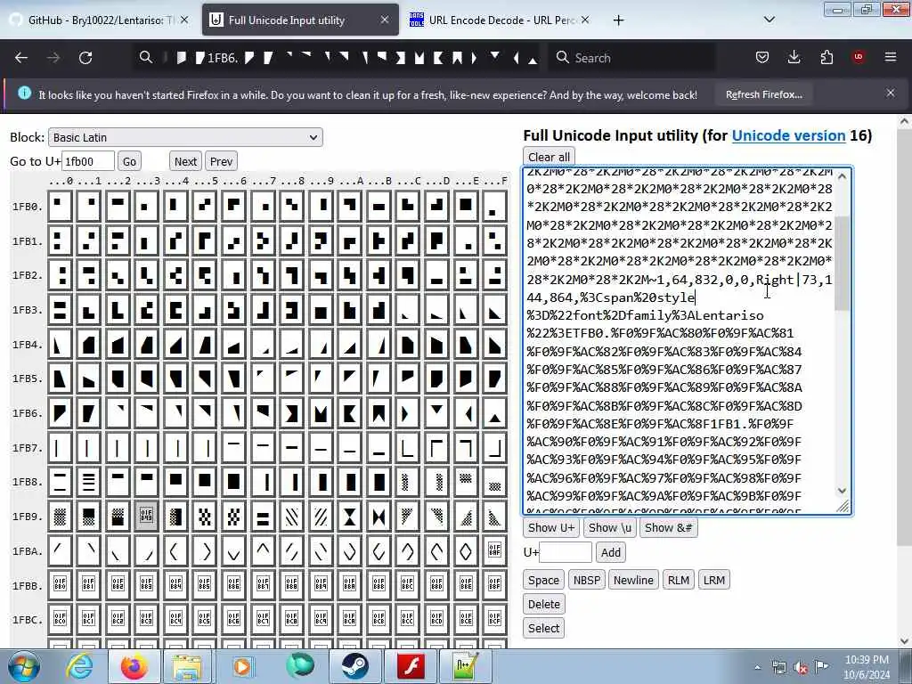Open the Windows Start button
912x684 pixels.
[24, 666]
